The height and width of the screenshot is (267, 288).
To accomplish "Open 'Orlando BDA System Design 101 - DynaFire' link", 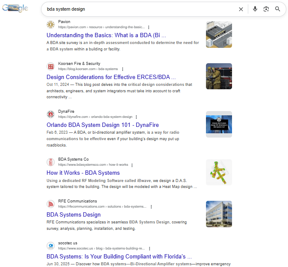I will 103,125.
